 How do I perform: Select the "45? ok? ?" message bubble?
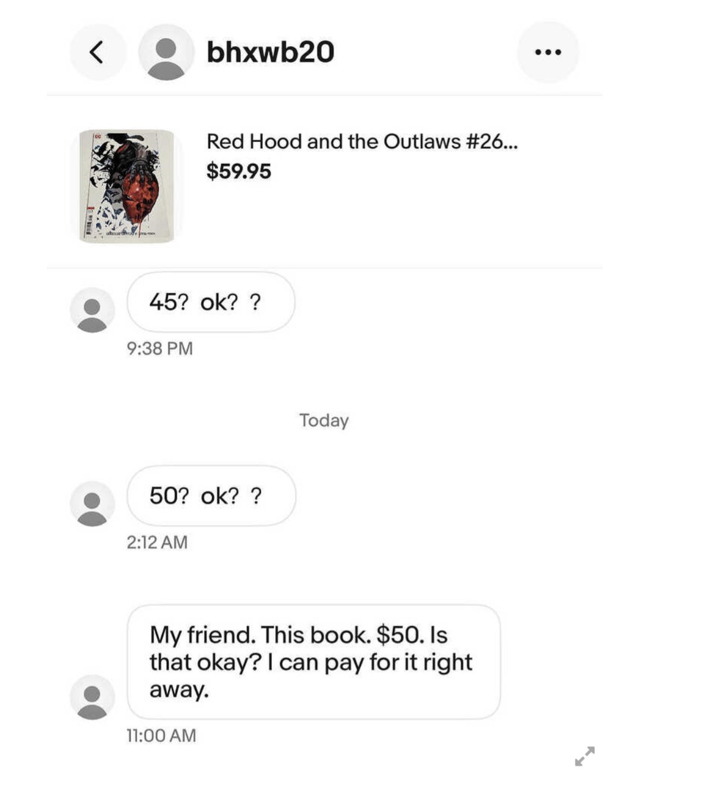[211, 302]
